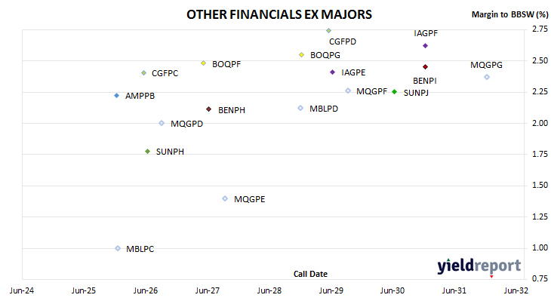Select the MQGPG diamond marker
551x301 pixels.
tap(487, 77)
